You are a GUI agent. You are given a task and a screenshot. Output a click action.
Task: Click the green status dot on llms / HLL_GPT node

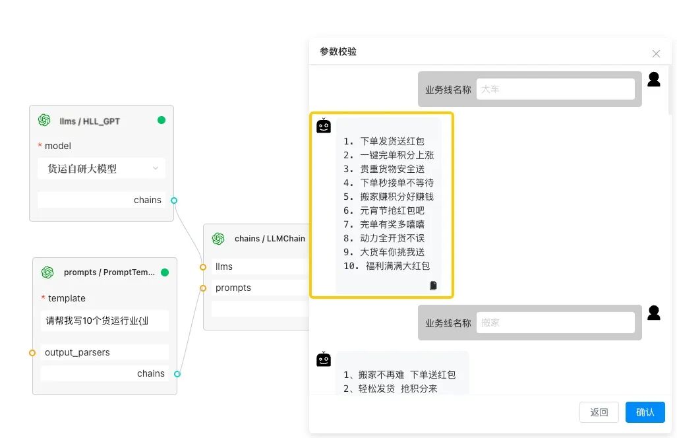pos(162,120)
